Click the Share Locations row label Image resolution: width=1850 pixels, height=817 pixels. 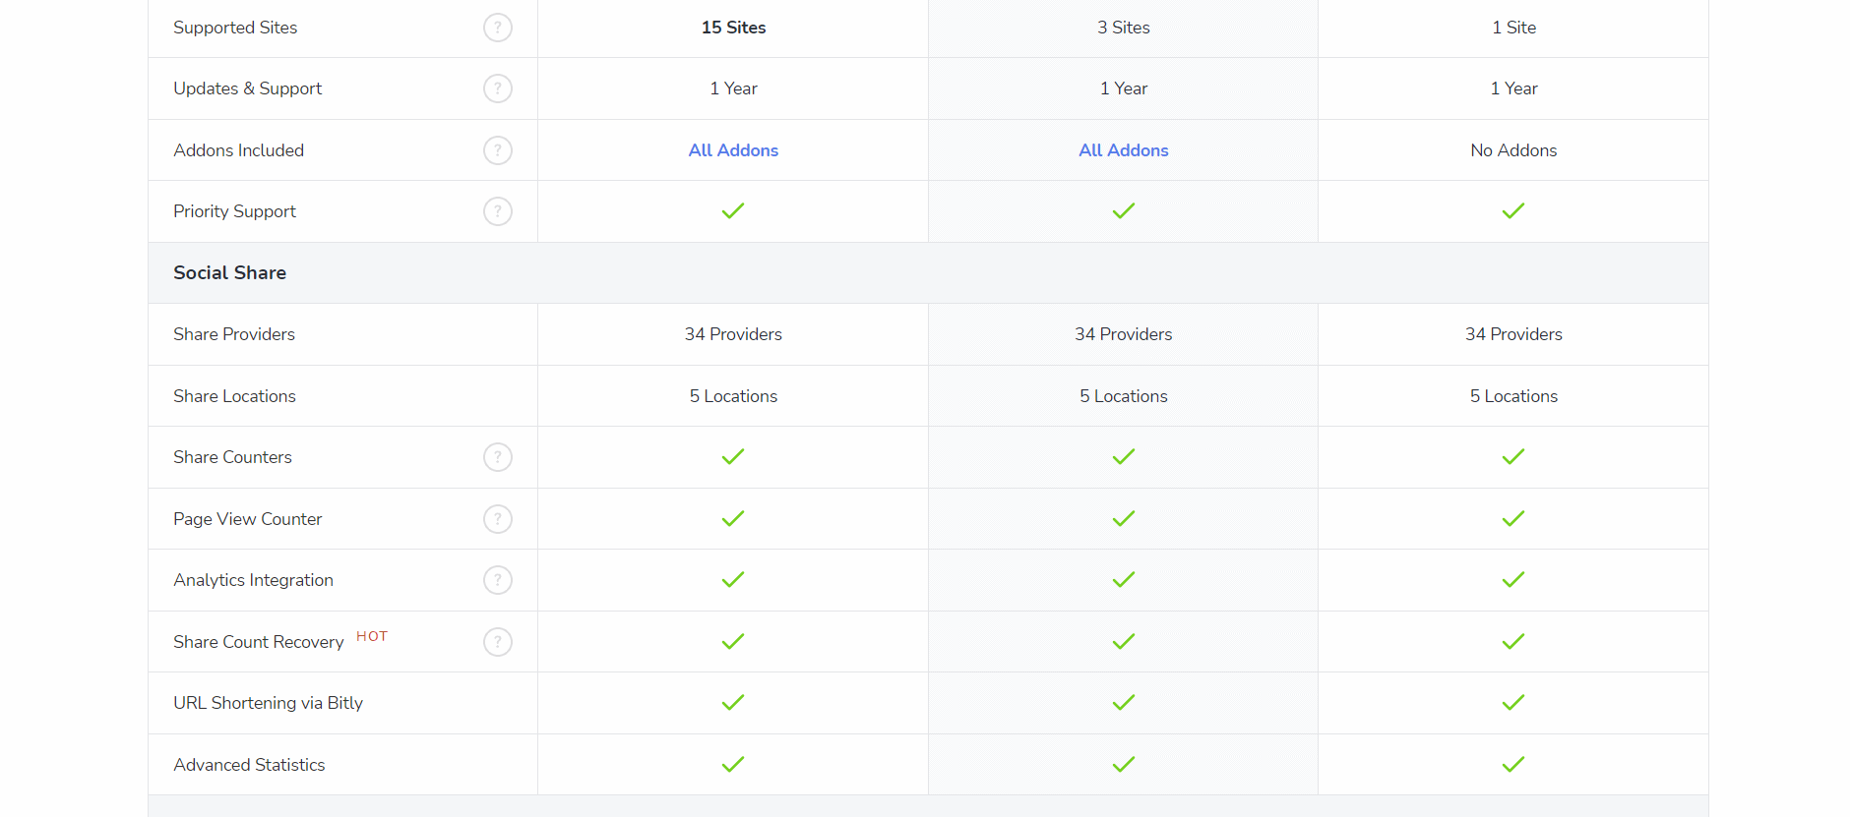(x=234, y=396)
